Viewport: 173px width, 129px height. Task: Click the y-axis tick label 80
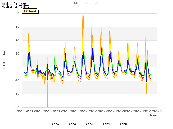(x=17, y=13)
